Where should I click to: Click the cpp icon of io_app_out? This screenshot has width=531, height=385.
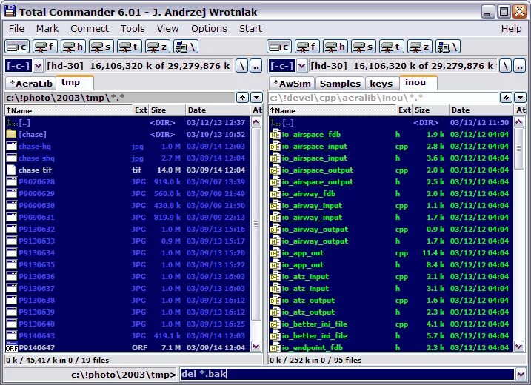coord(275,253)
